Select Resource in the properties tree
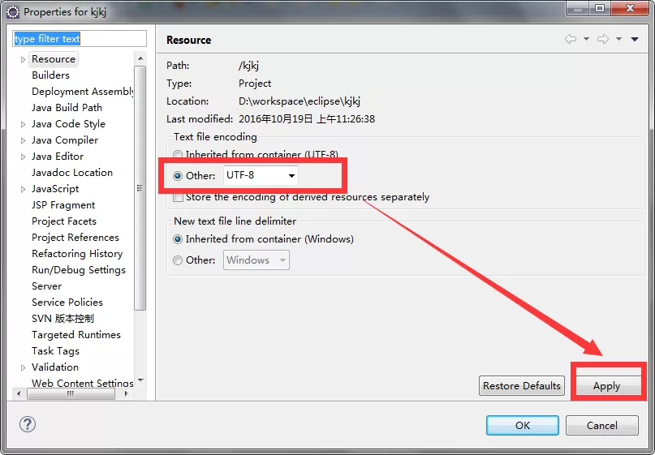This screenshot has width=655, height=455. pyautogui.click(x=54, y=59)
